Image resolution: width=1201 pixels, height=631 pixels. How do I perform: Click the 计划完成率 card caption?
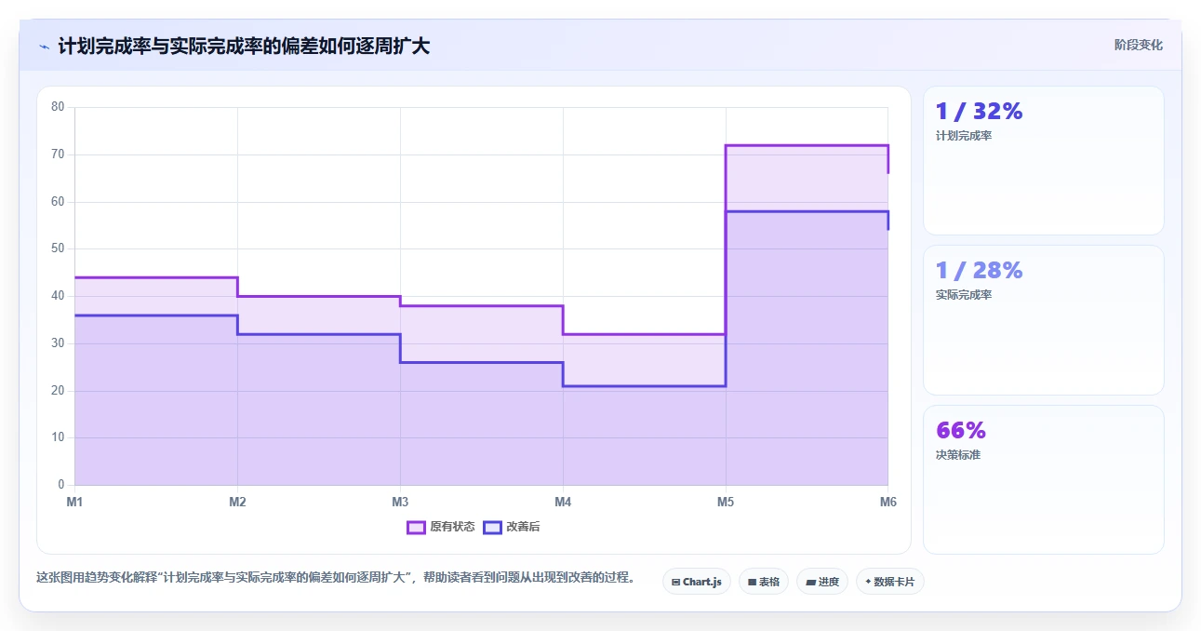(964, 136)
